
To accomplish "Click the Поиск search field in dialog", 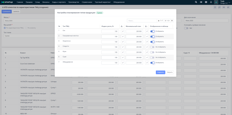I will pyautogui.click(x=142, y=20).
